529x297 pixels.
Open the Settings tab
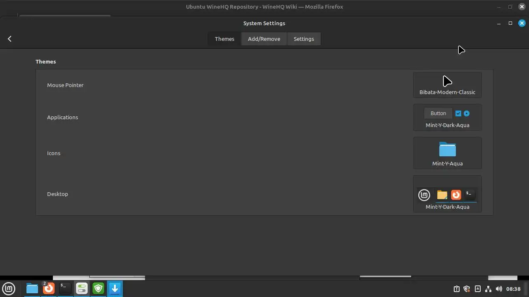coord(304,39)
